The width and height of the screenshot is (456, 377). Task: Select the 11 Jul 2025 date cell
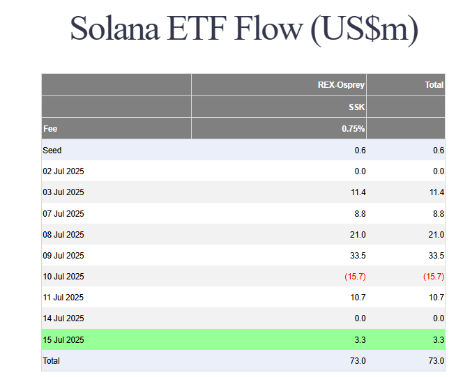coord(63,298)
